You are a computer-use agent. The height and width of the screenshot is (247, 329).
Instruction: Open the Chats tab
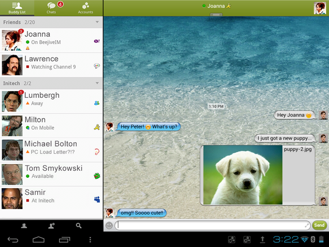(x=52, y=8)
